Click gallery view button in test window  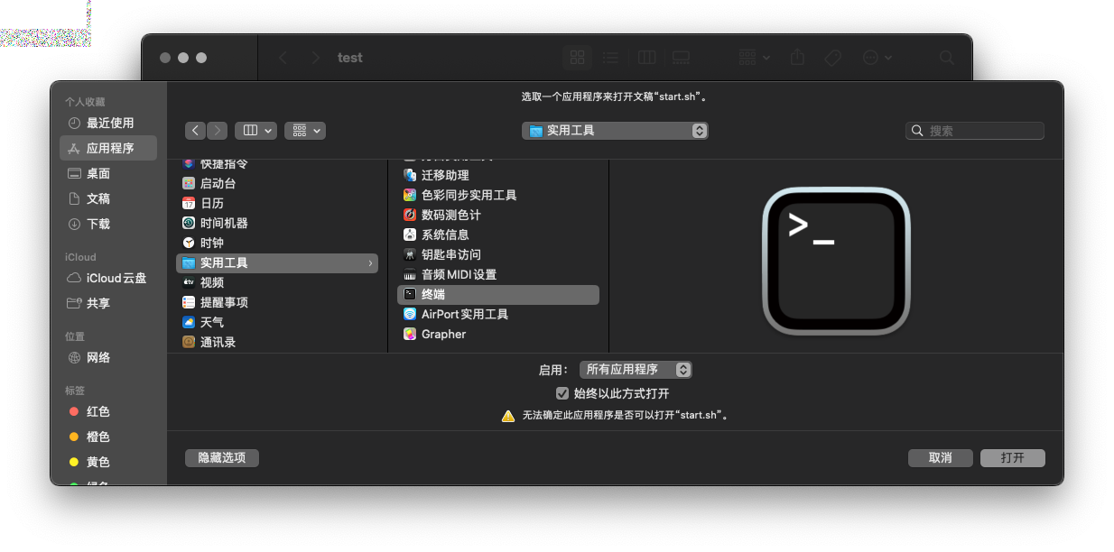pyautogui.click(x=682, y=57)
